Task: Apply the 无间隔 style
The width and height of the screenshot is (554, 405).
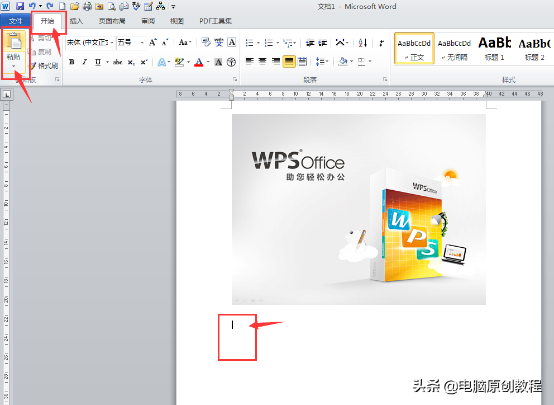Action: click(455, 49)
